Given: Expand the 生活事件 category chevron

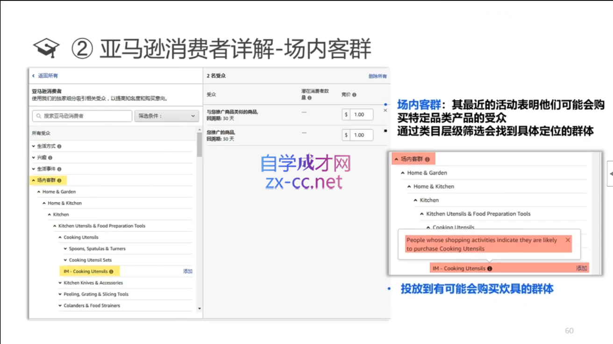Looking at the screenshot, I should 34,169.
